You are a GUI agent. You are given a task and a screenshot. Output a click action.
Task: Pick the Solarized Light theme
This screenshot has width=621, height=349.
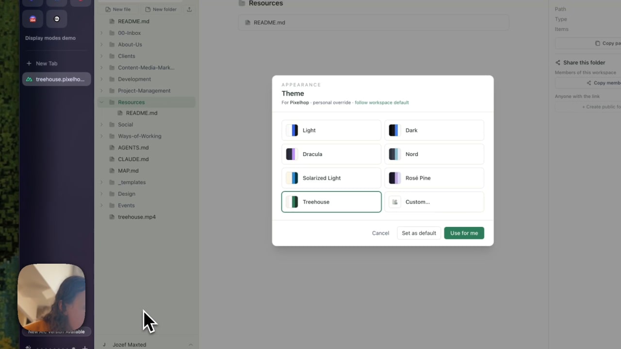point(331,178)
